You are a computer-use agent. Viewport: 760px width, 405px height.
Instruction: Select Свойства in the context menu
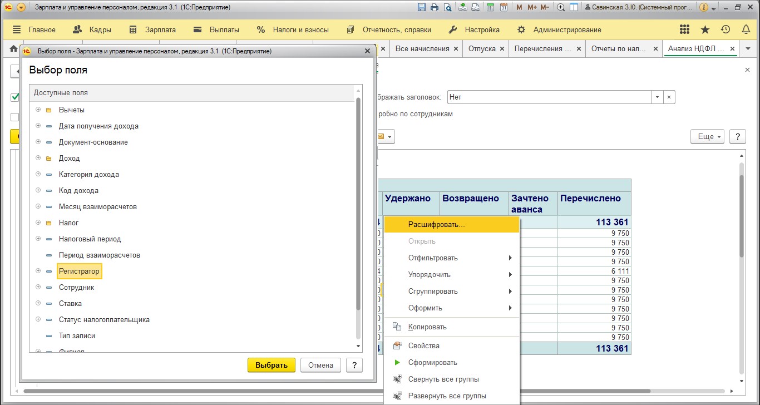point(451,346)
